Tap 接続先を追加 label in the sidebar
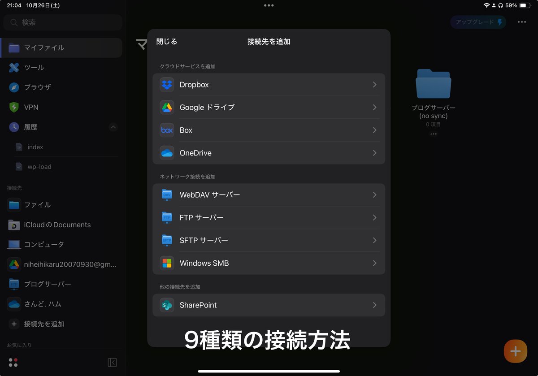This screenshot has height=376, width=538. (x=44, y=324)
